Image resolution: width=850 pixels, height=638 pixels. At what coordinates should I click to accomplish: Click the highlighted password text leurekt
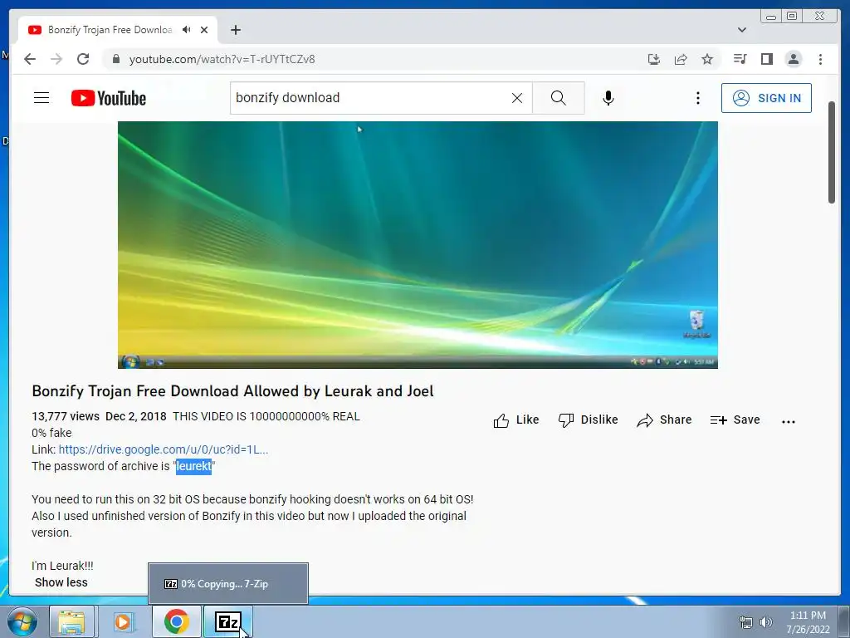click(193, 466)
